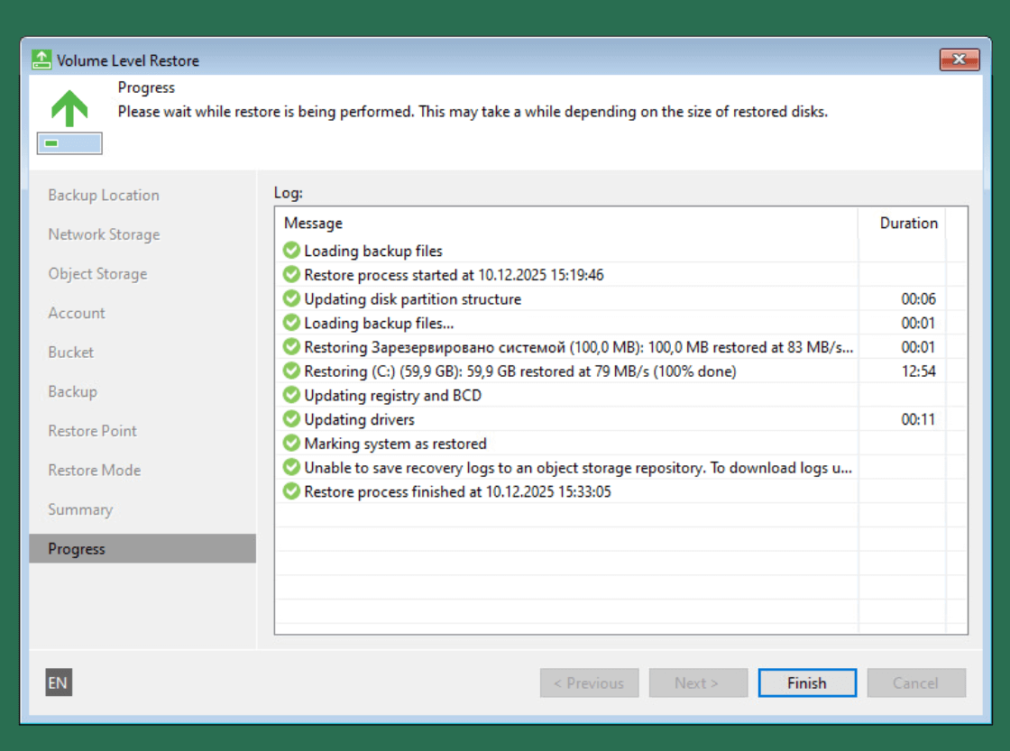Click success icon next to Updating registry and BCD
The image size is (1010, 751).
tap(291, 395)
